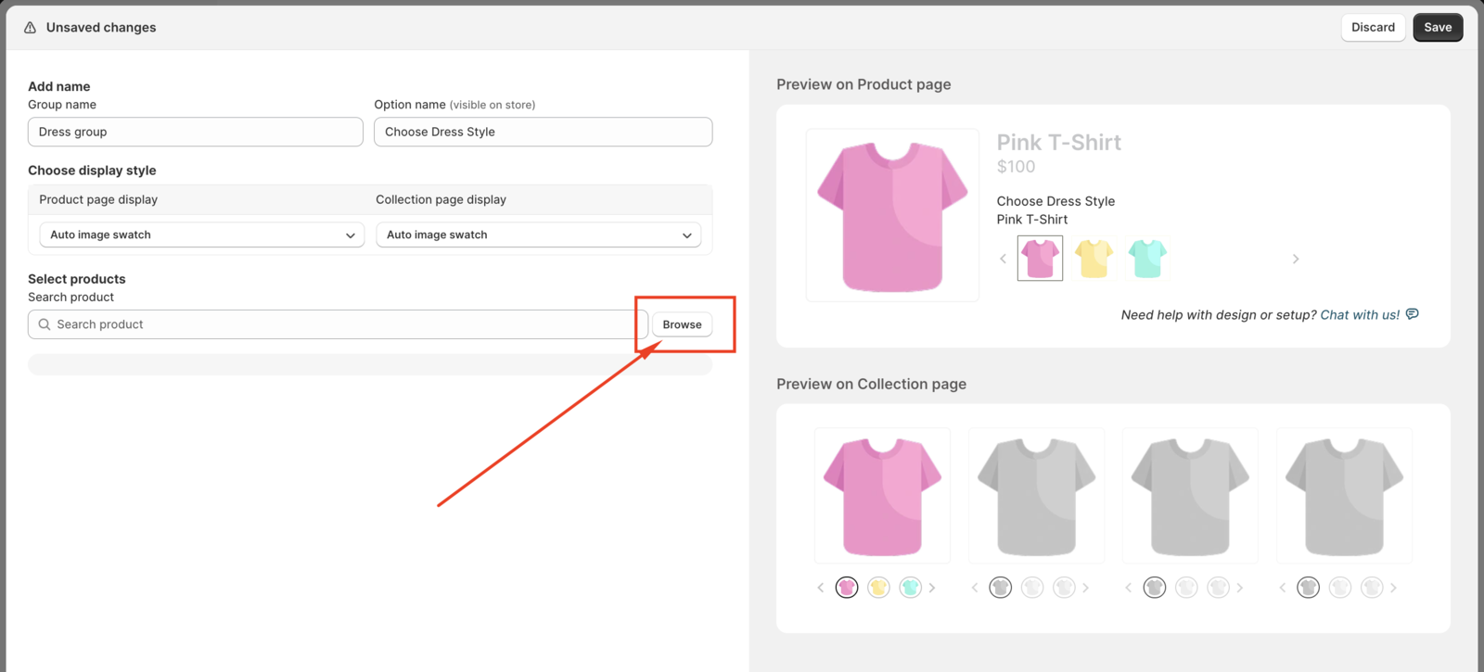Click the chat bubble icon beside Chat with us
The image size is (1484, 672).
(1412, 314)
